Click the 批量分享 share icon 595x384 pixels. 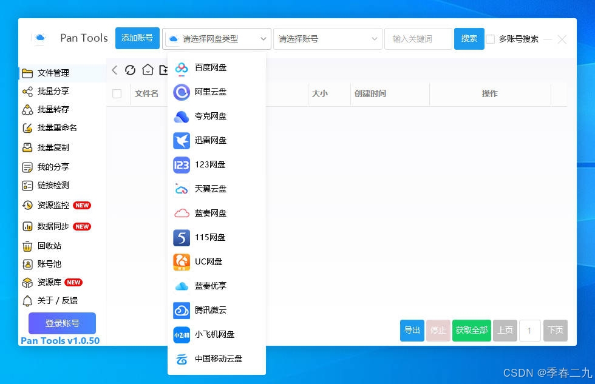[x=27, y=92]
